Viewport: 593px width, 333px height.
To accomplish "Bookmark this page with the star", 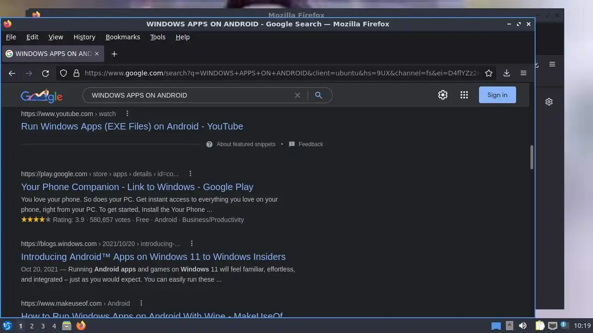I will [x=488, y=73].
